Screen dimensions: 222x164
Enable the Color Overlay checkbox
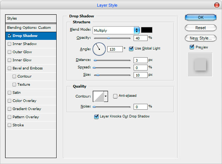click(x=9, y=101)
